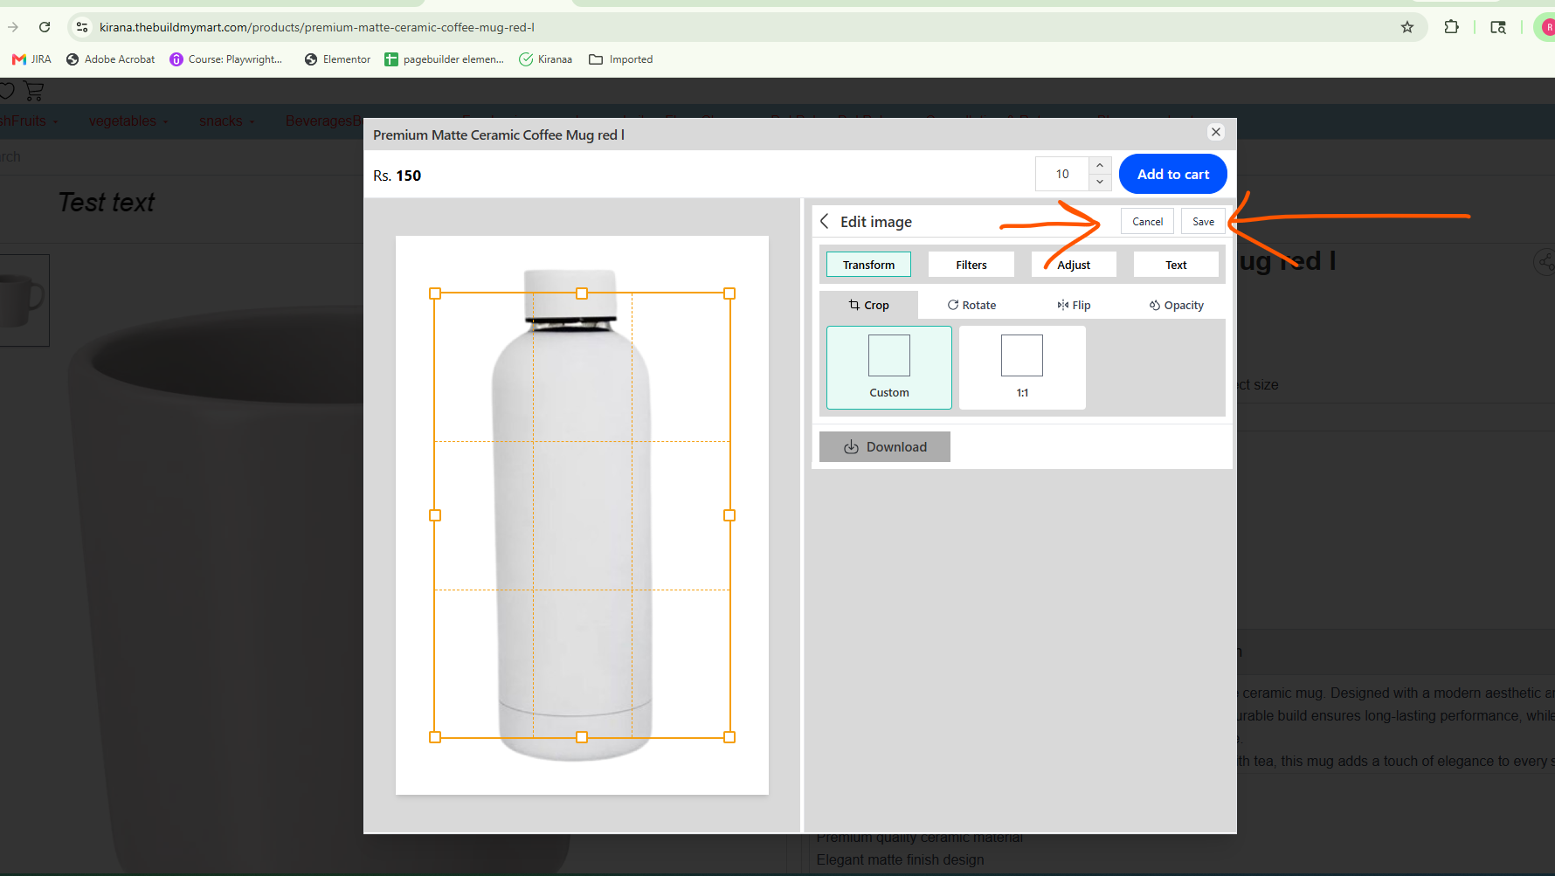Reload the page in the browser

point(45,27)
